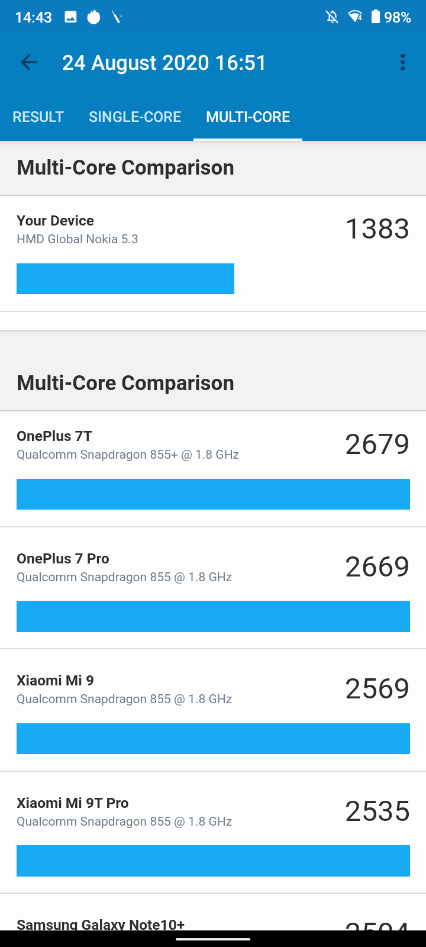Select the MULTI-CORE tab

click(248, 117)
